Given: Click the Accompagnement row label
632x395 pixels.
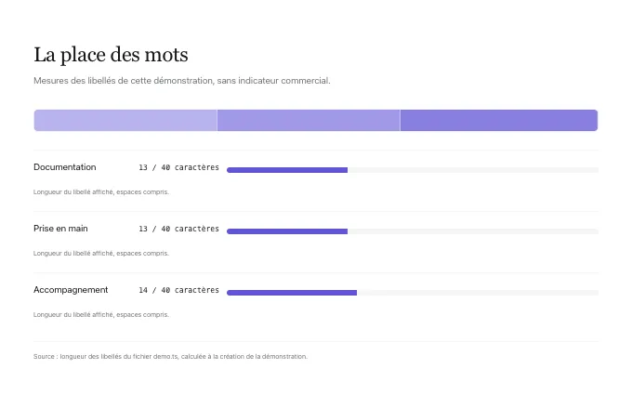Looking at the screenshot, I should 71,290.
